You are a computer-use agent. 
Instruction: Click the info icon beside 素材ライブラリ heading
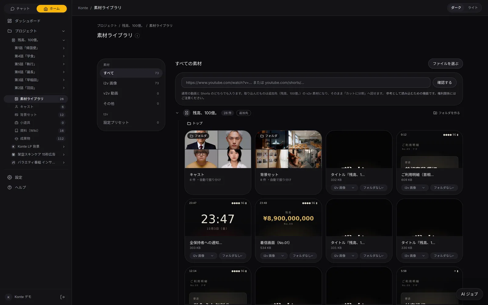137,36
